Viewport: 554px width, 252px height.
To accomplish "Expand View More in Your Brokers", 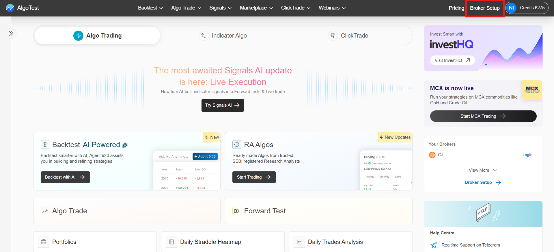I will [x=483, y=170].
